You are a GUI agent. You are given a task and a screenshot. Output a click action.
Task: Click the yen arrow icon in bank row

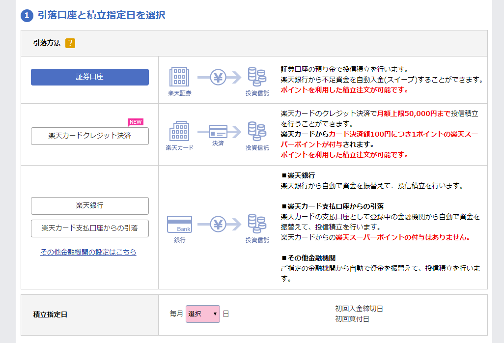pos(219,224)
